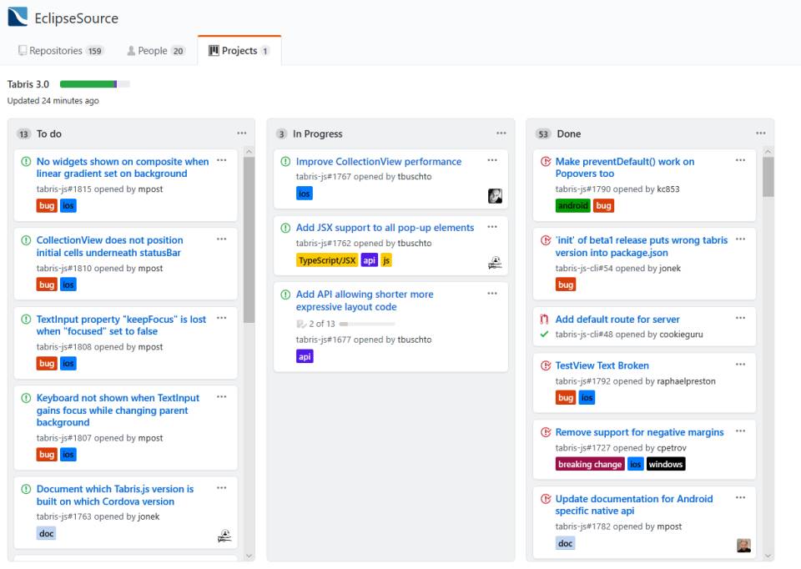801x569 pixels.
Task: Open the Repositories tab
Action: coord(61,51)
